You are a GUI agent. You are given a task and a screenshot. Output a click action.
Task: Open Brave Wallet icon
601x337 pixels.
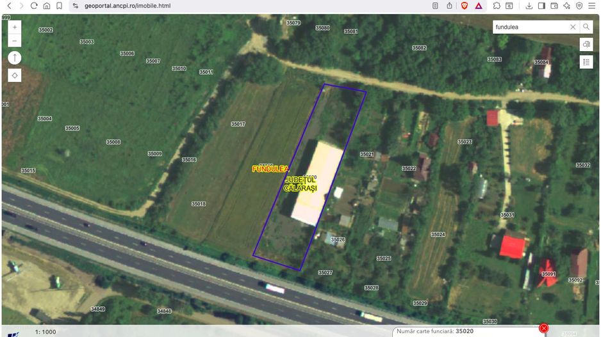point(554,6)
